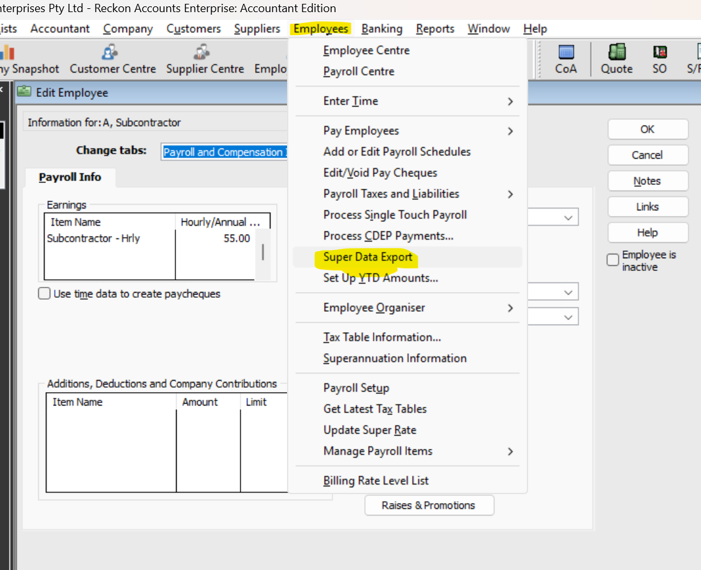This screenshot has width=701, height=570.
Task: Select Super Data Export menu item
Action: 368,257
